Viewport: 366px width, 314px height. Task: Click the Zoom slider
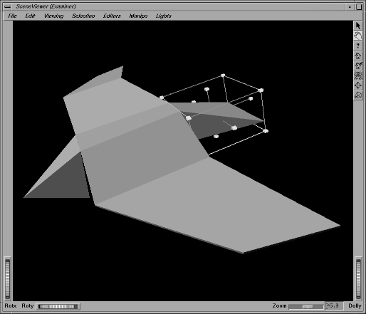(x=306, y=307)
